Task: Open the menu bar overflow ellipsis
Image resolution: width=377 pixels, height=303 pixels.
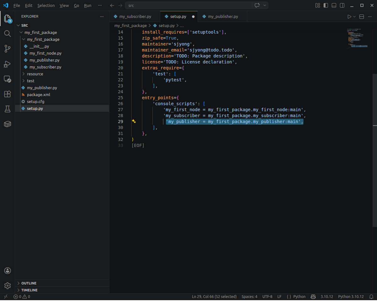Action: (x=100, y=5)
